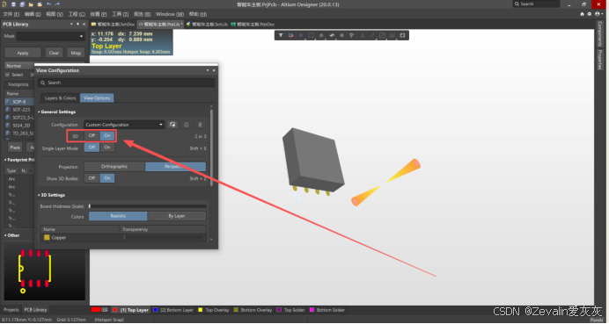This screenshot has height=324, width=609.
Task: Click the delete configuration trash icon
Action: coord(200,125)
